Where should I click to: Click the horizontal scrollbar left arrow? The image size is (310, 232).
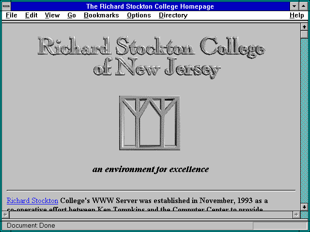point(6,215)
